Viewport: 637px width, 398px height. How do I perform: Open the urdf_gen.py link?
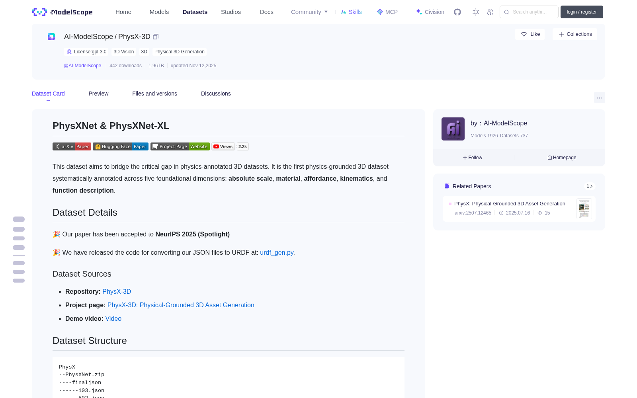click(x=277, y=252)
